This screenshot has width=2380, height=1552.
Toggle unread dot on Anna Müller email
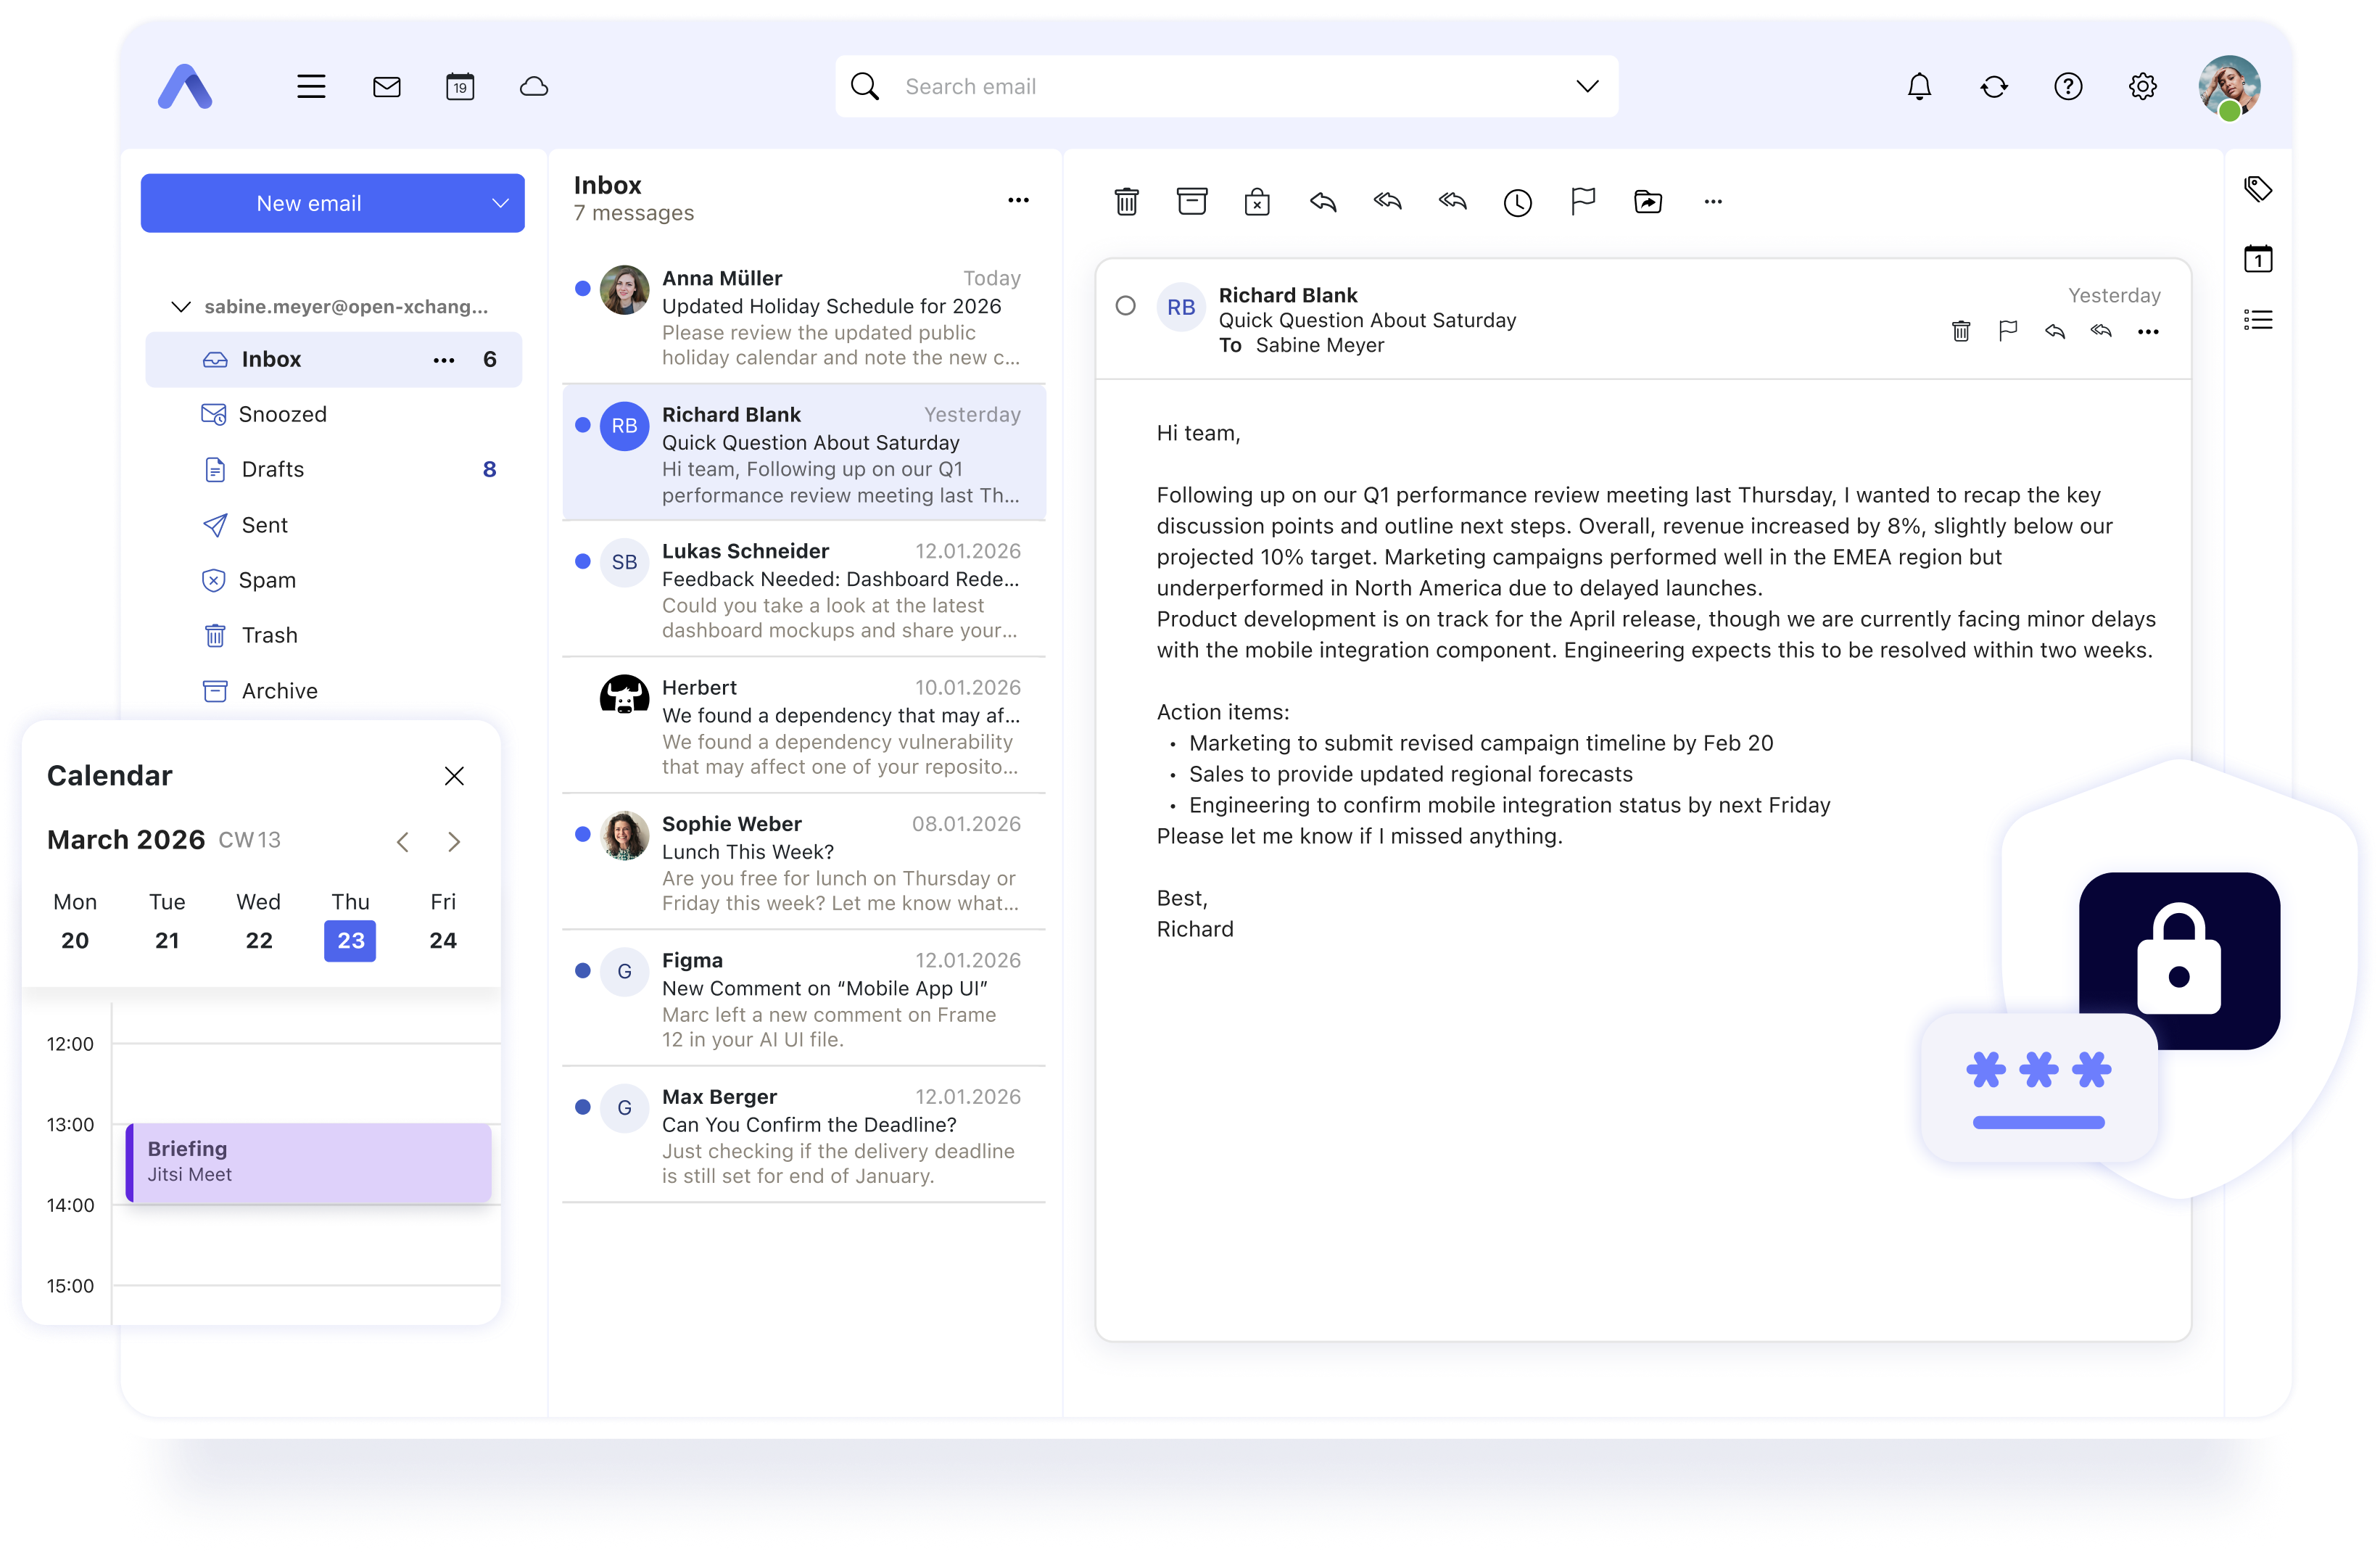[582, 289]
